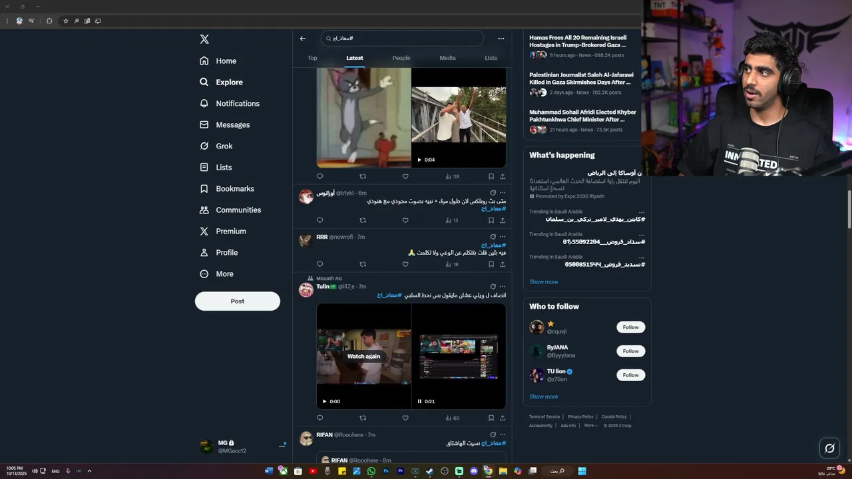This screenshot has height=479, width=852.
Task: Like the Tom and Jerry media tweet
Action: click(x=405, y=176)
